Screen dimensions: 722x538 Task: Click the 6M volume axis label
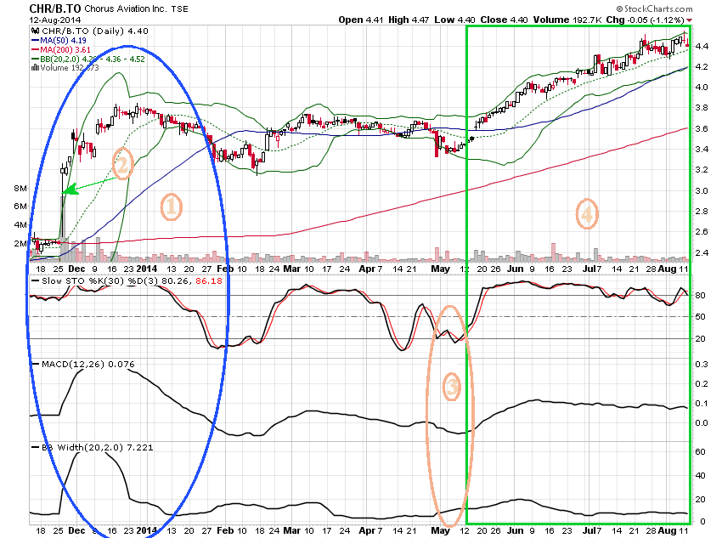point(20,207)
